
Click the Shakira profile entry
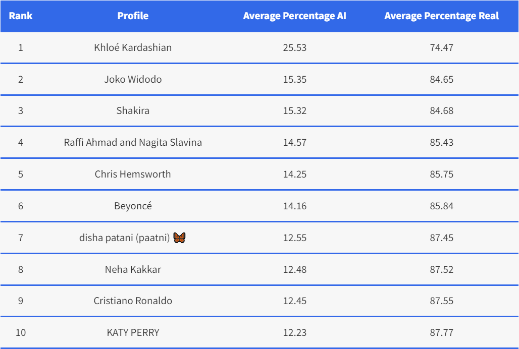(133, 110)
